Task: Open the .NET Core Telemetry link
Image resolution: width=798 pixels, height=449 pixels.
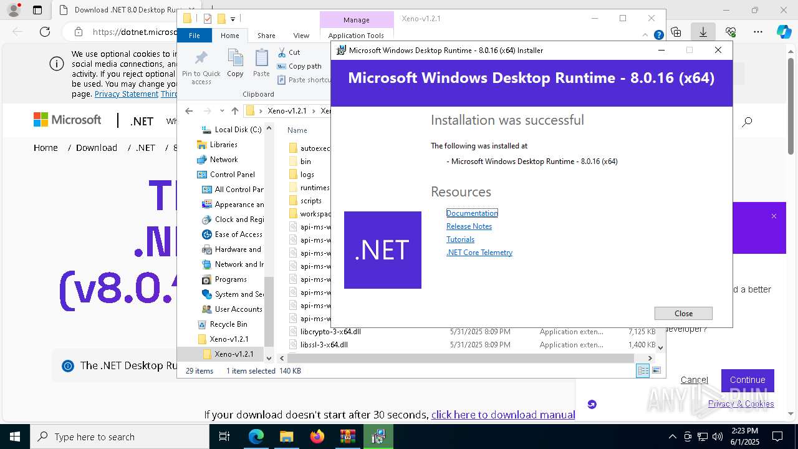Action: coord(479,253)
